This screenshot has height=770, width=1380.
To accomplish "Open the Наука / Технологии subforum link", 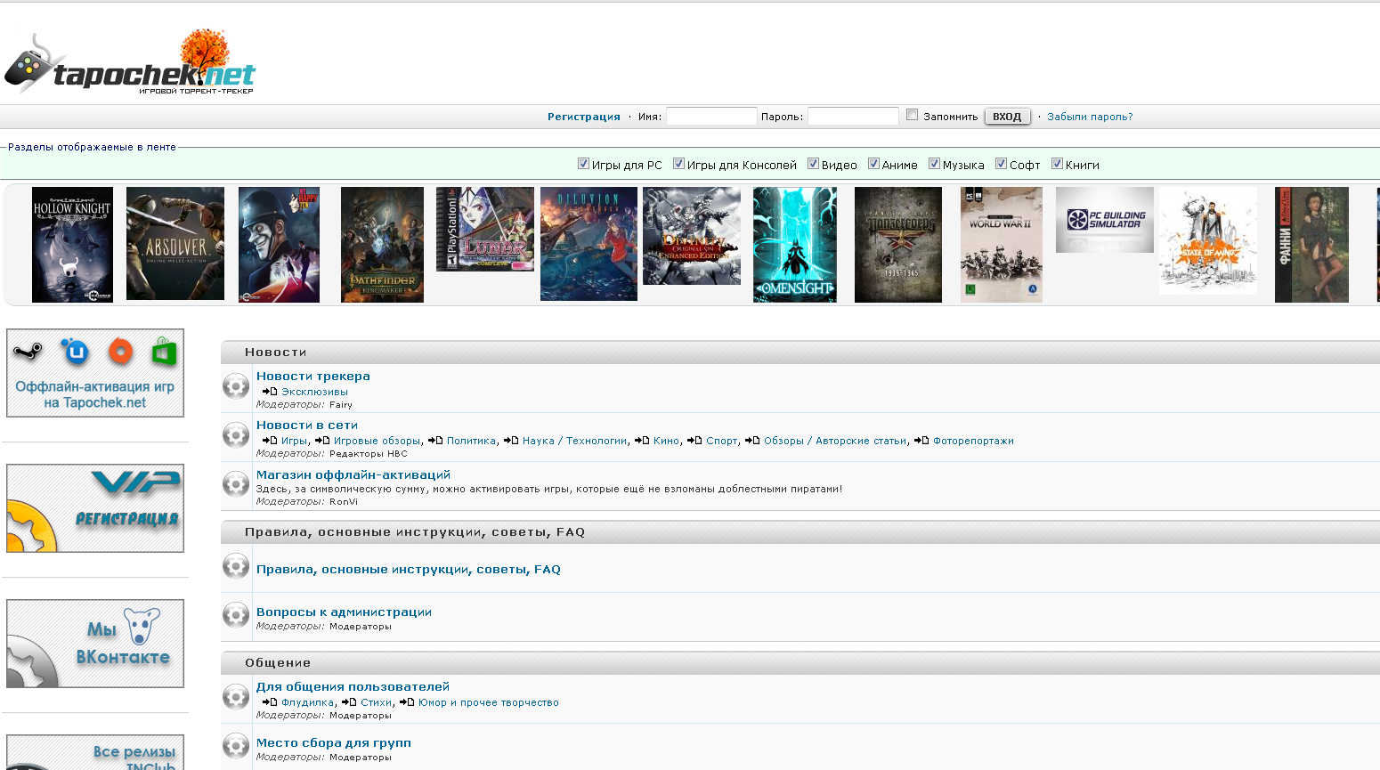I will pos(575,441).
